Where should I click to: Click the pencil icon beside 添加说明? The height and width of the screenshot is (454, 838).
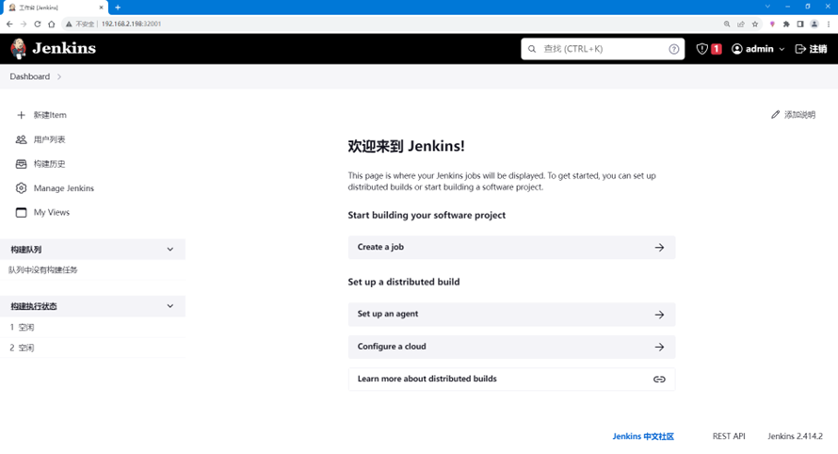[x=776, y=114]
